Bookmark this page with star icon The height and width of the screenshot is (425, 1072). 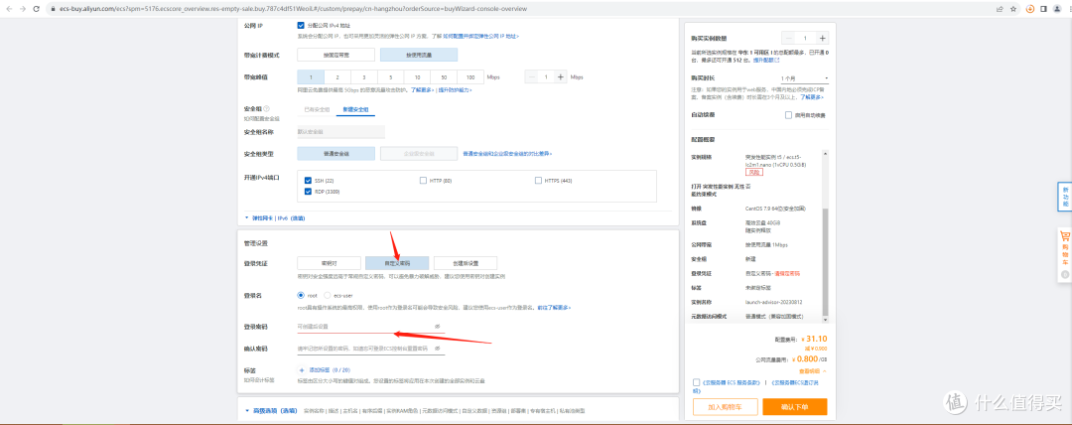coord(1013,9)
